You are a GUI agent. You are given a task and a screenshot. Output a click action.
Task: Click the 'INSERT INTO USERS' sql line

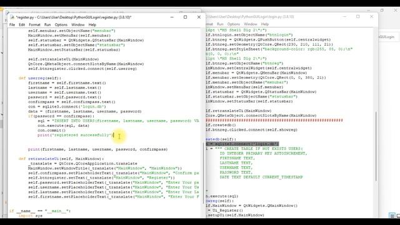[x=118, y=121]
